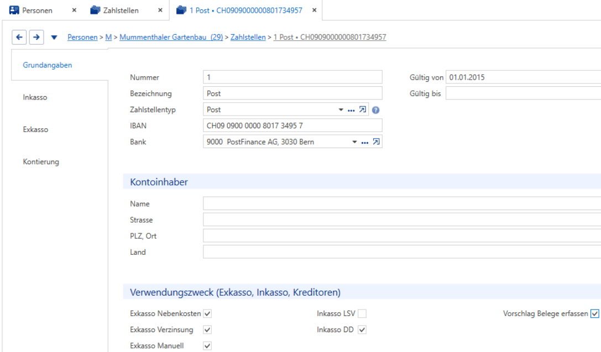Click the Kontoinhaber Name field
The width and height of the screenshot is (601, 352).
coord(402,204)
